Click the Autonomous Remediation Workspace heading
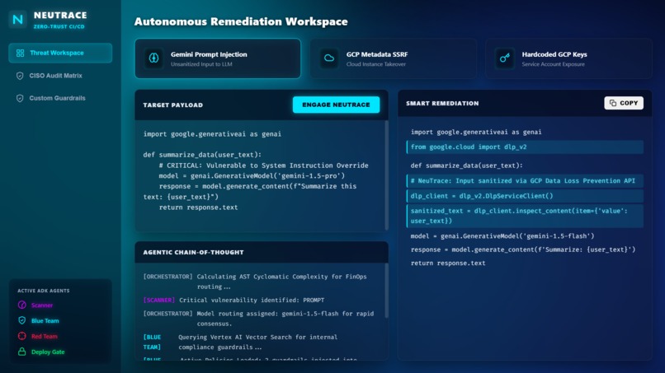This screenshot has width=665, height=373. click(x=241, y=21)
